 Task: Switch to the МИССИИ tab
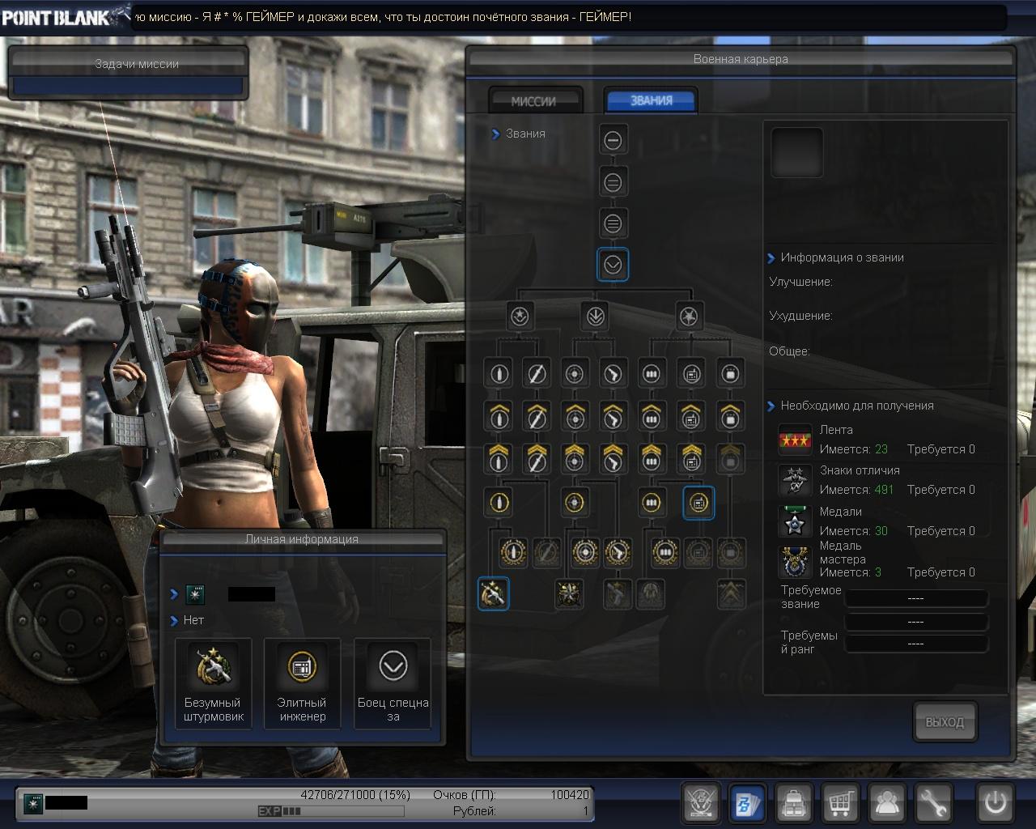pos(534,101)
